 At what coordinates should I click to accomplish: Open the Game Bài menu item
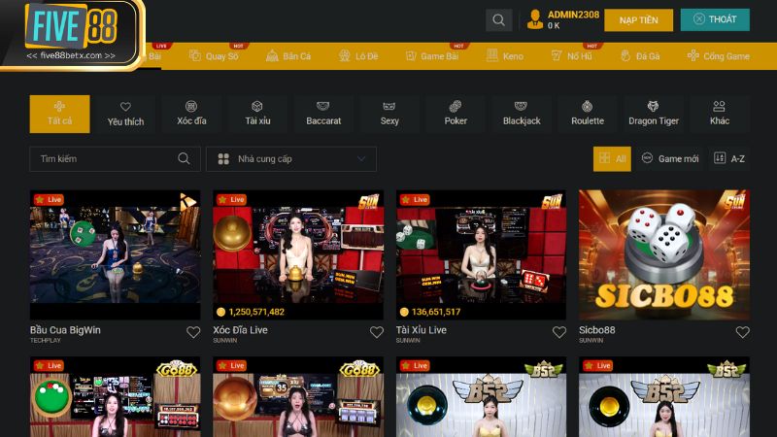431,56
